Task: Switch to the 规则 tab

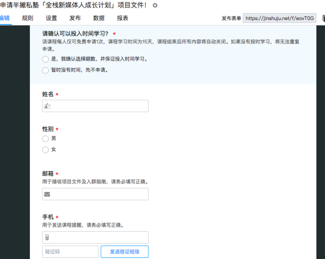Action: coord(28,18)
